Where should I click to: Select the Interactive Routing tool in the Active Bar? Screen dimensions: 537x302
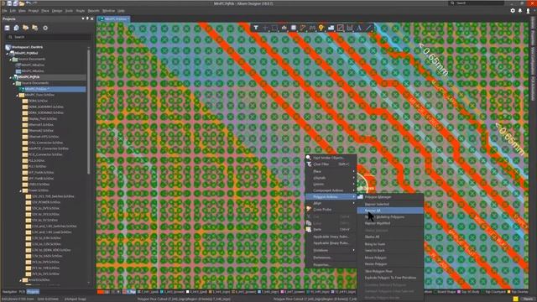tap(303, 28)
